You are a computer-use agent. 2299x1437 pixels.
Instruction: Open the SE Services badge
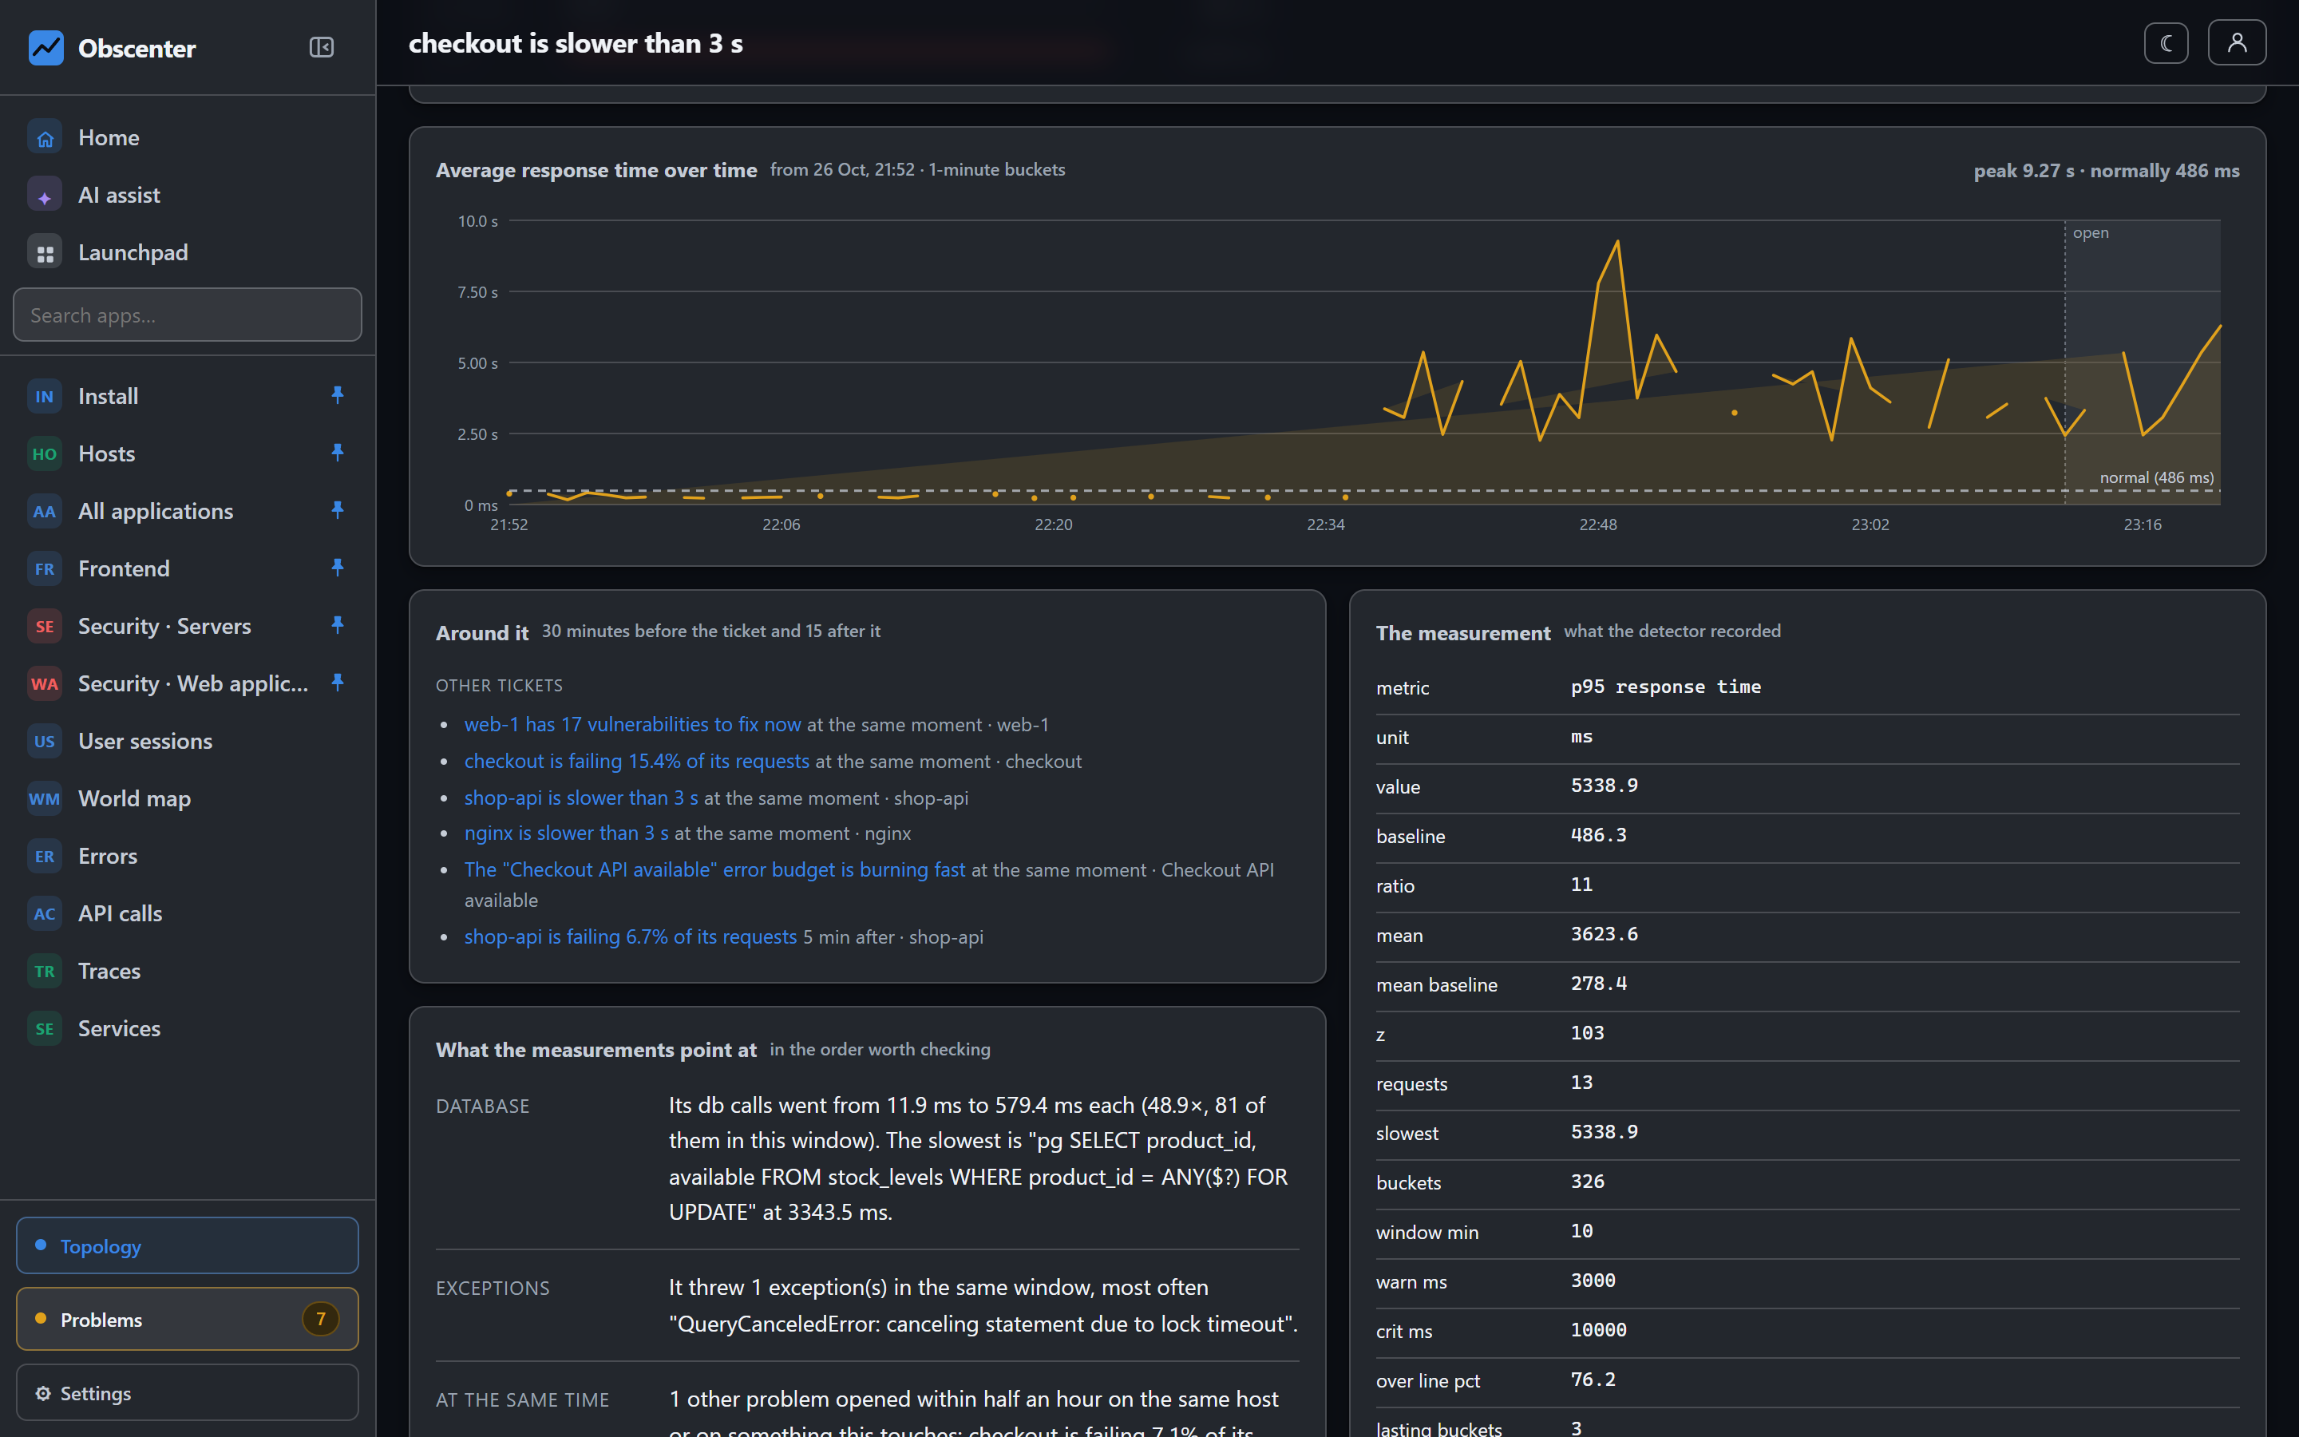pyautogui.click(x=45, y=1028)
